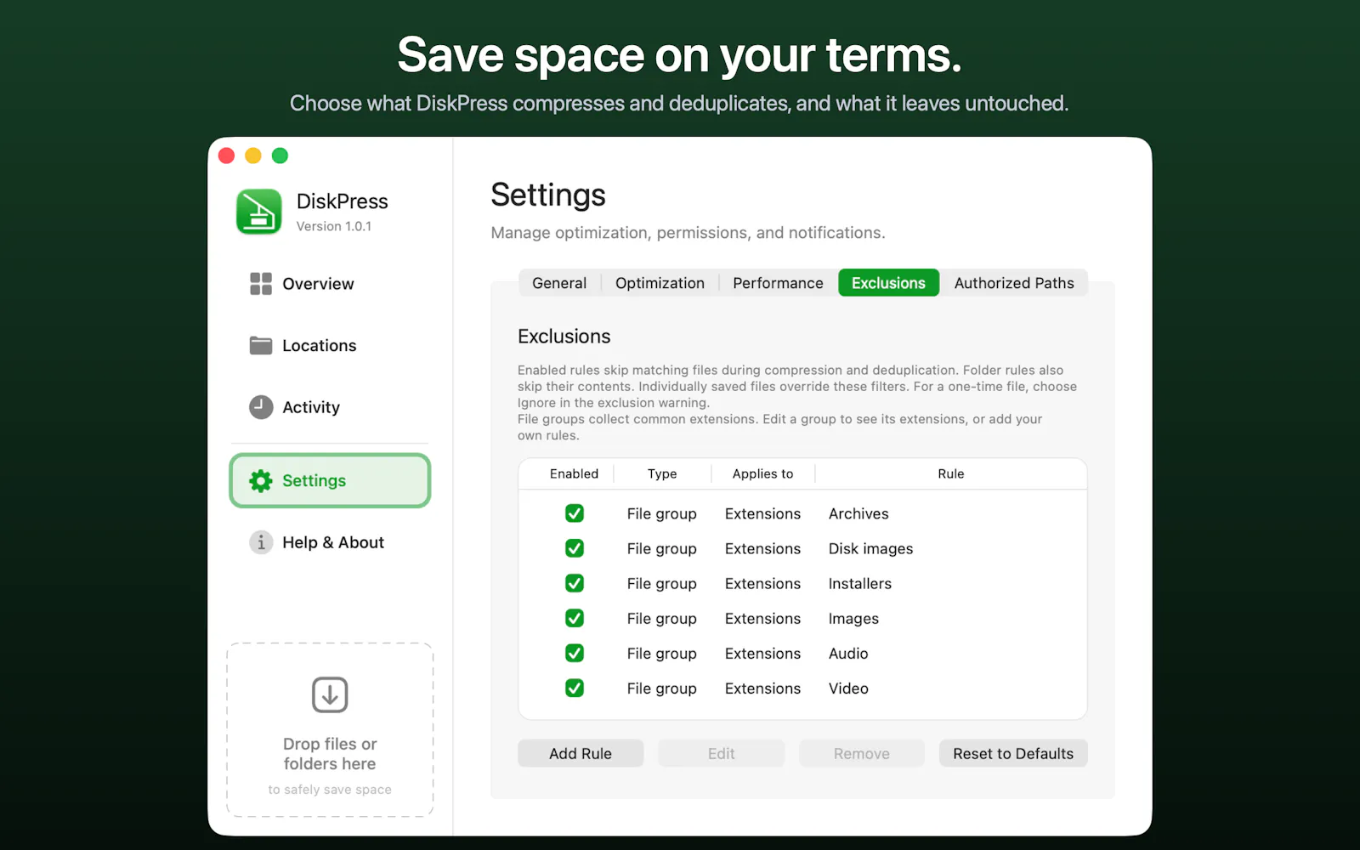Sort by the Enabled column header
1360x850 pixels.
pyautogui.click(x=574, y=473)
